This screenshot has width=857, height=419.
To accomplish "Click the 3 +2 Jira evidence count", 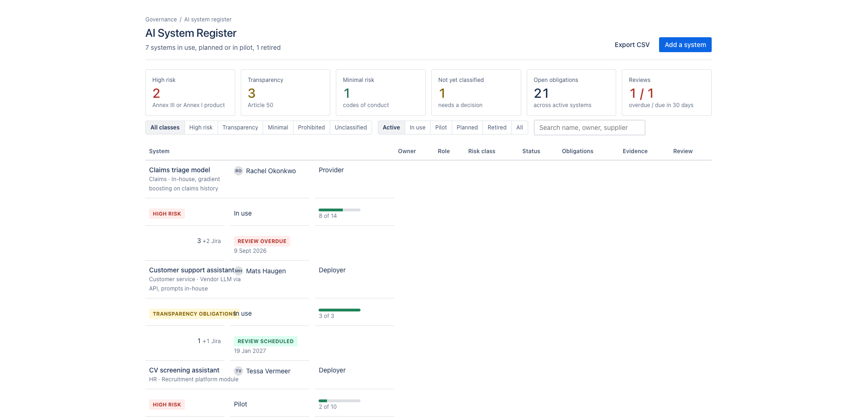I will point(209,241).
